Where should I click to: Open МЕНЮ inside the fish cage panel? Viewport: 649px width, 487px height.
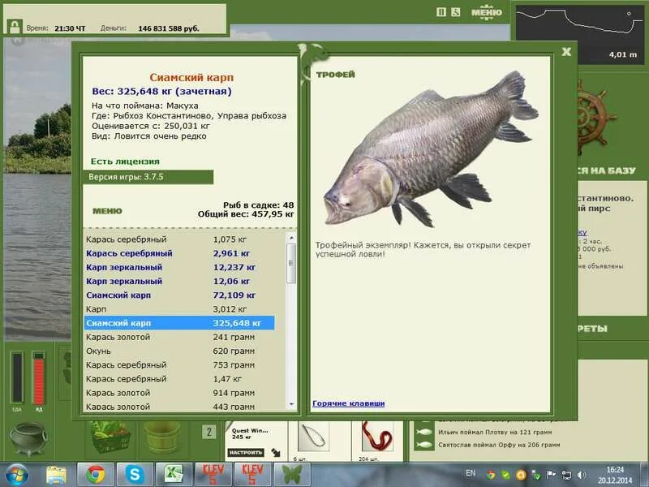coord(107,211)
